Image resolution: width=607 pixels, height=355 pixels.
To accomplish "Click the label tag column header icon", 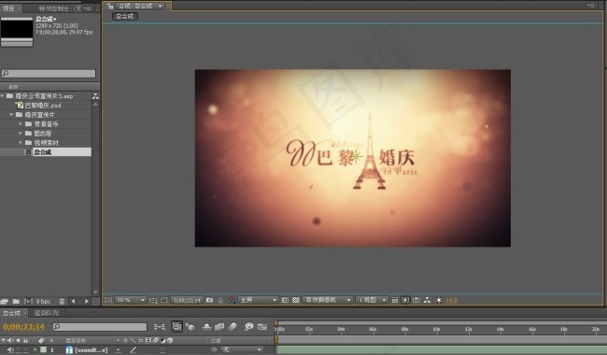I will click(x=41, y=340).
